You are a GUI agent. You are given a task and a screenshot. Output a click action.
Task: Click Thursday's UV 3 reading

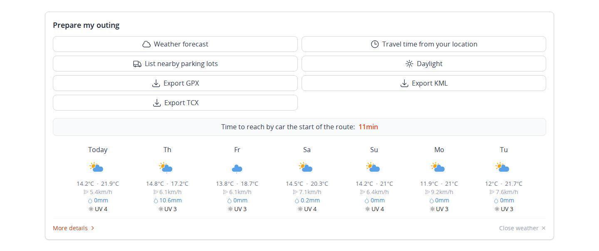coord(171,209)
